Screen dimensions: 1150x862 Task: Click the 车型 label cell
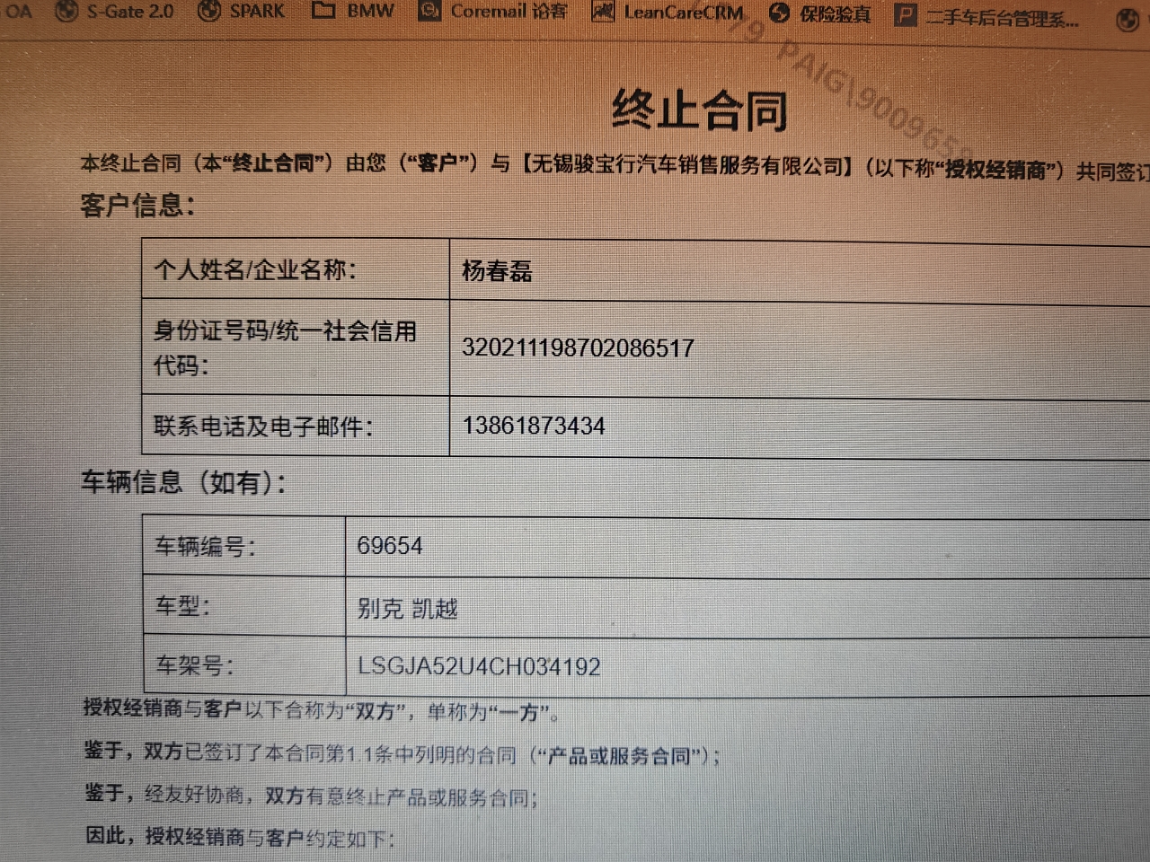(244, 606)
